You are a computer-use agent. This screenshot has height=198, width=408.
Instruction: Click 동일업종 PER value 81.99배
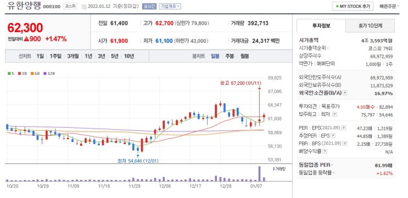[384, 165]
